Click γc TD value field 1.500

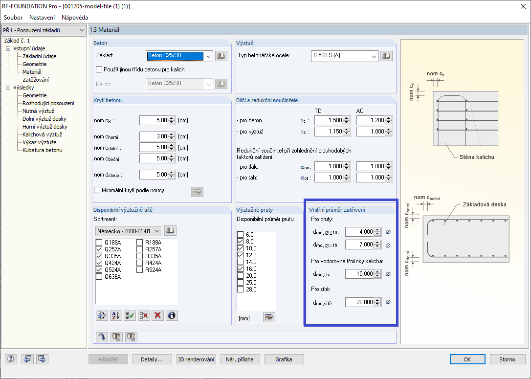coord(329,120)
